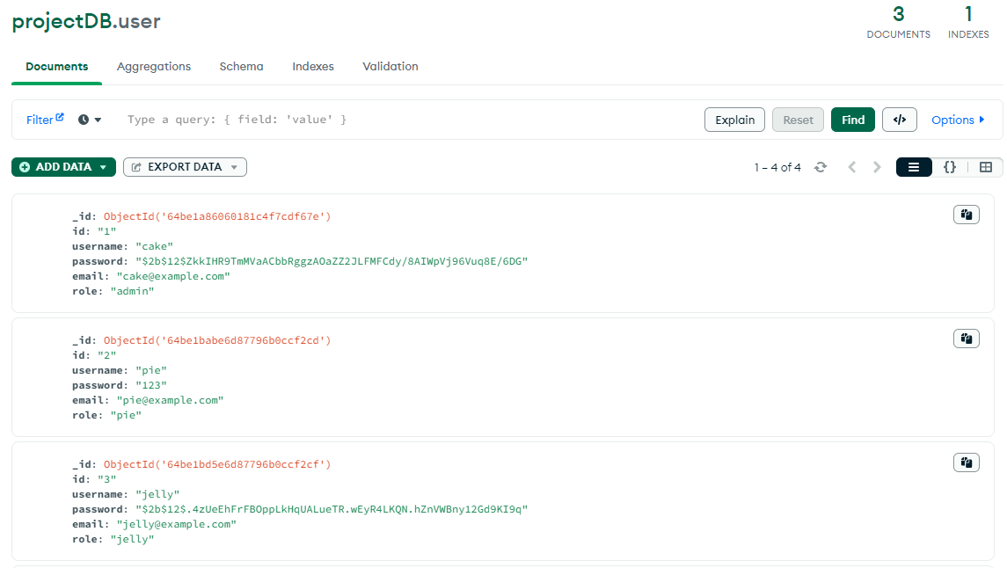Open the EXPORT DATA dropdown
1007x568 pixels.
click(x=185, y=167)
